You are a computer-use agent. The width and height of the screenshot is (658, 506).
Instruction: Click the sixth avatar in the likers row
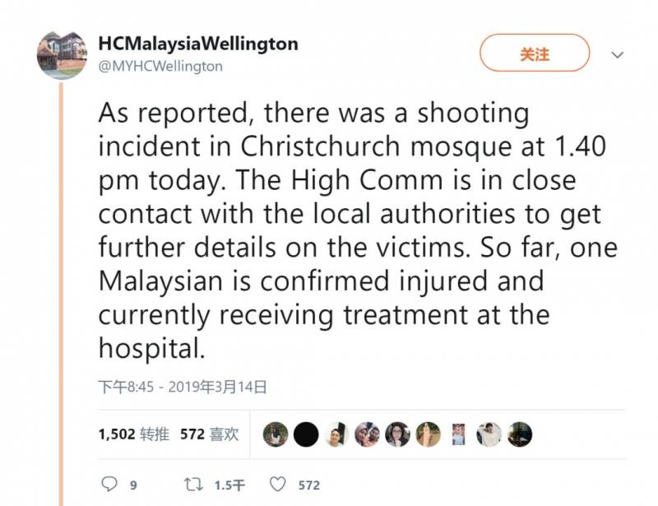pyautogui.click(x=428, y=434)
